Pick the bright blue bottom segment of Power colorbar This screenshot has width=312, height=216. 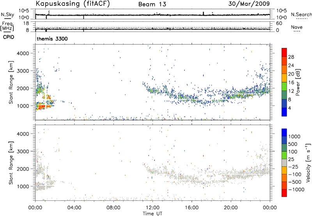[284, 112]
